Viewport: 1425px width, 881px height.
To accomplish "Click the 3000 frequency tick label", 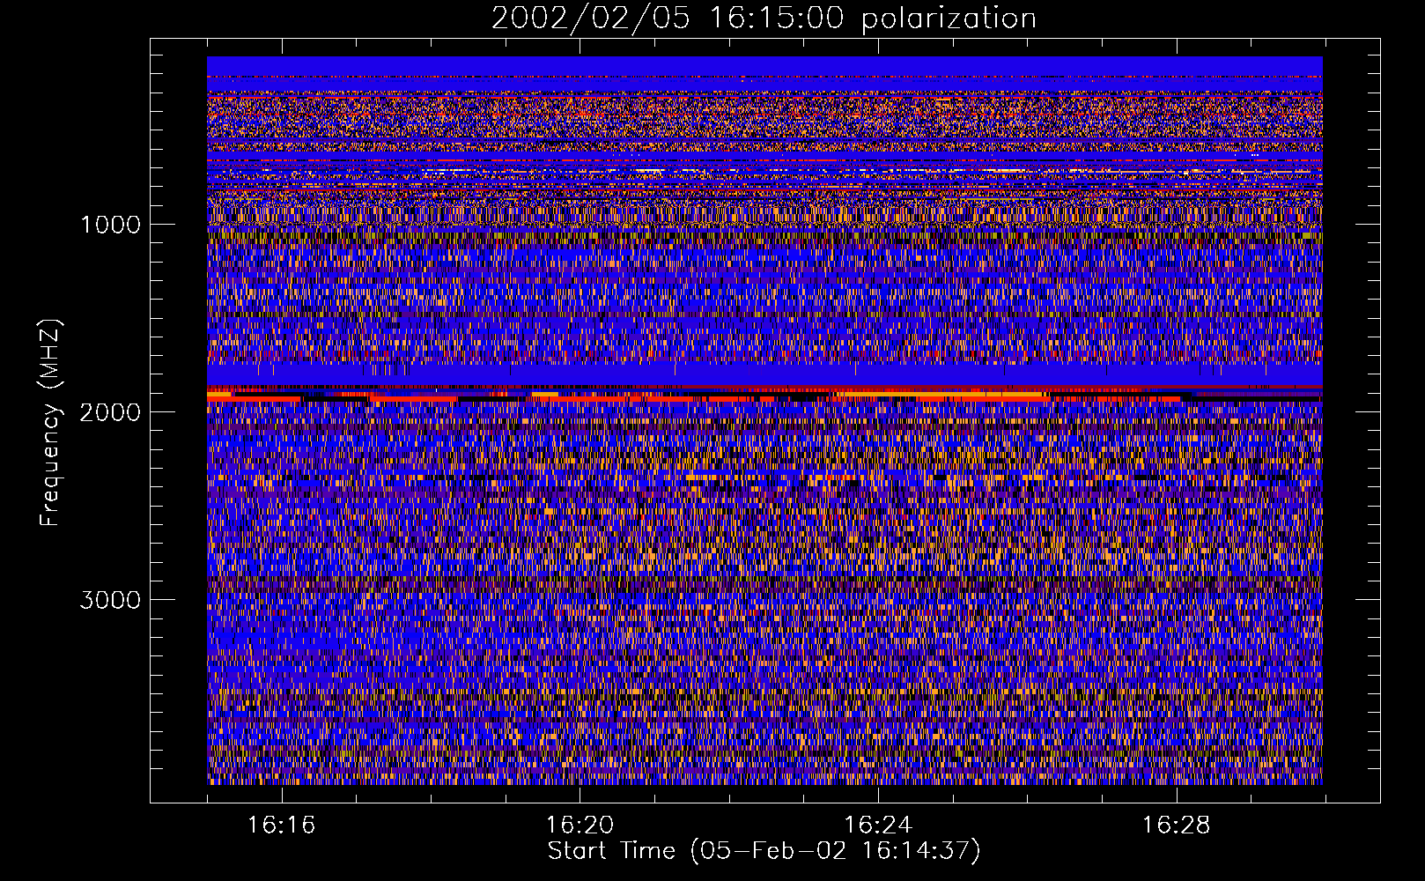I will tap(110, 600).
